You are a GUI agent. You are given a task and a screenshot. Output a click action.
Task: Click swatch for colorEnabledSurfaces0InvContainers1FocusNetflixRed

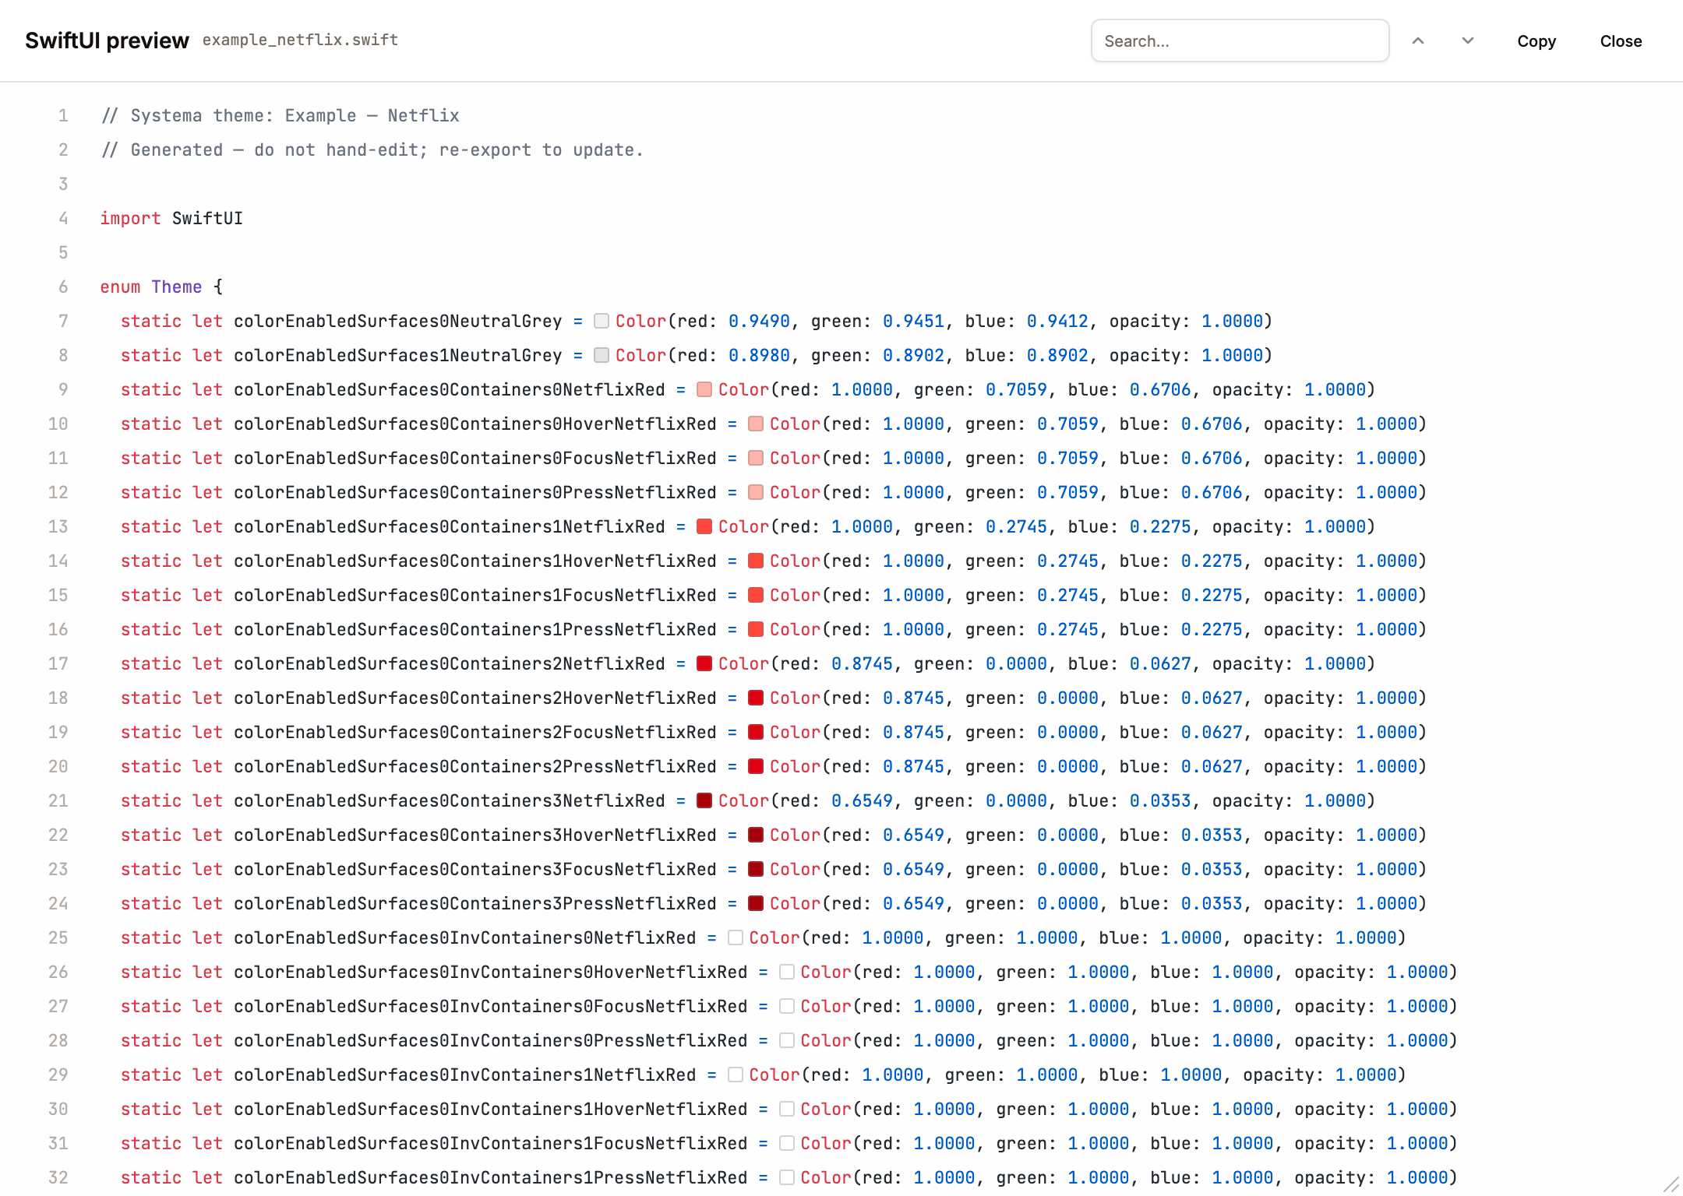click(787, 1143)
